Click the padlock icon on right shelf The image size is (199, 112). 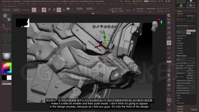pyautogui.click(x=169, y=58)
